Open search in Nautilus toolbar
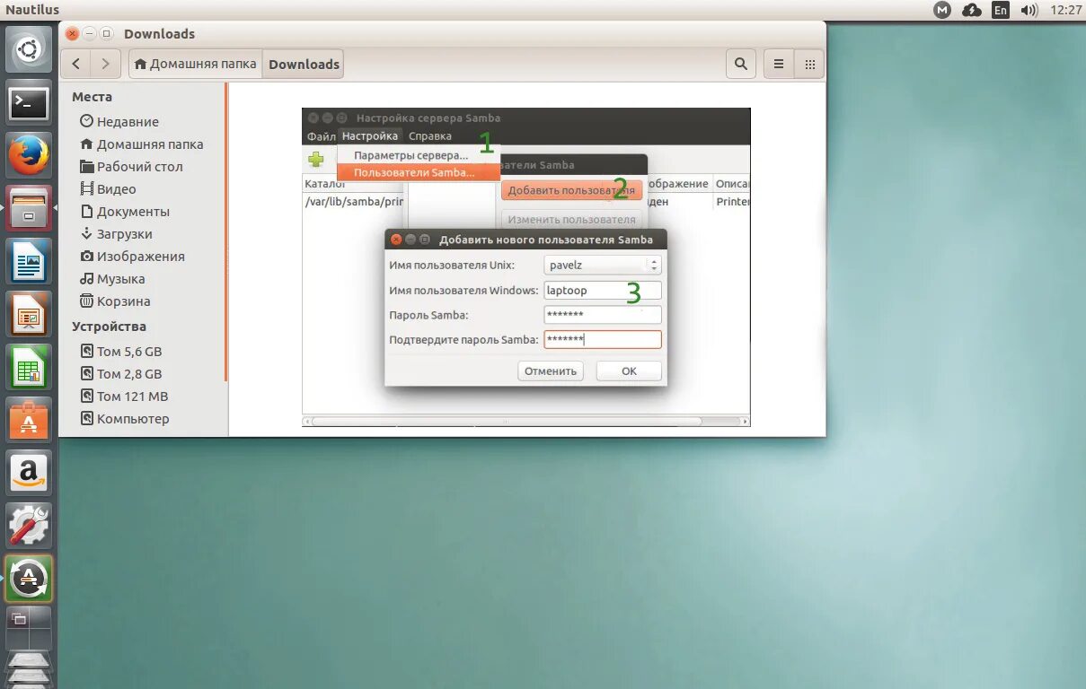 coord(740,64)
